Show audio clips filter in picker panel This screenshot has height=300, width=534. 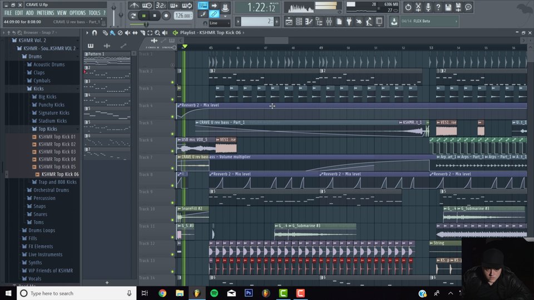point(107,46)
